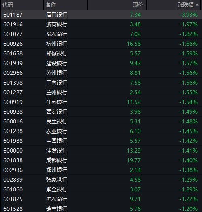Screen dimensions: 202x212
Task: Click stock code 601860
Action: tap(13, 189)
